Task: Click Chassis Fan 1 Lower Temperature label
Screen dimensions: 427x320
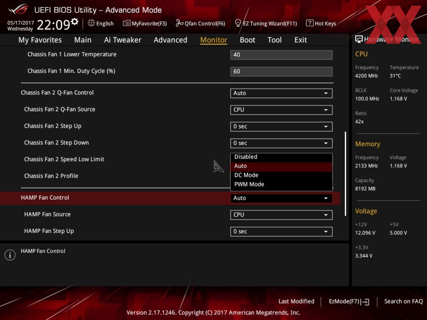Action: point(72,54)
